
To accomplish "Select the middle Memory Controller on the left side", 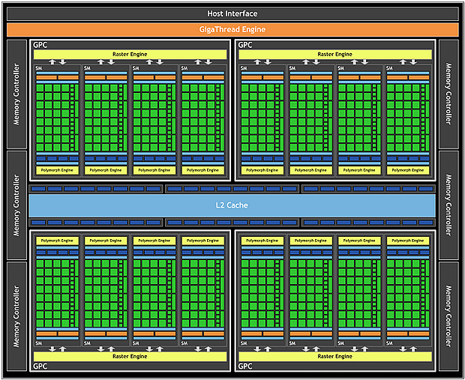I will click(16, 205).
